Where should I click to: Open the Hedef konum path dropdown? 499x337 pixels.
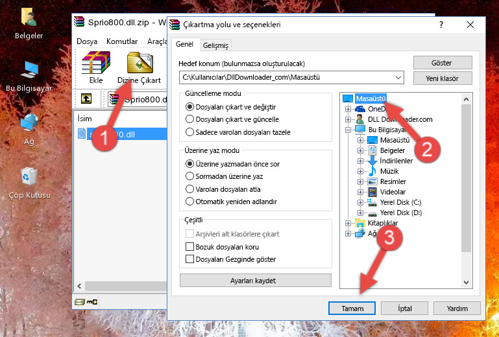point(398,78)
